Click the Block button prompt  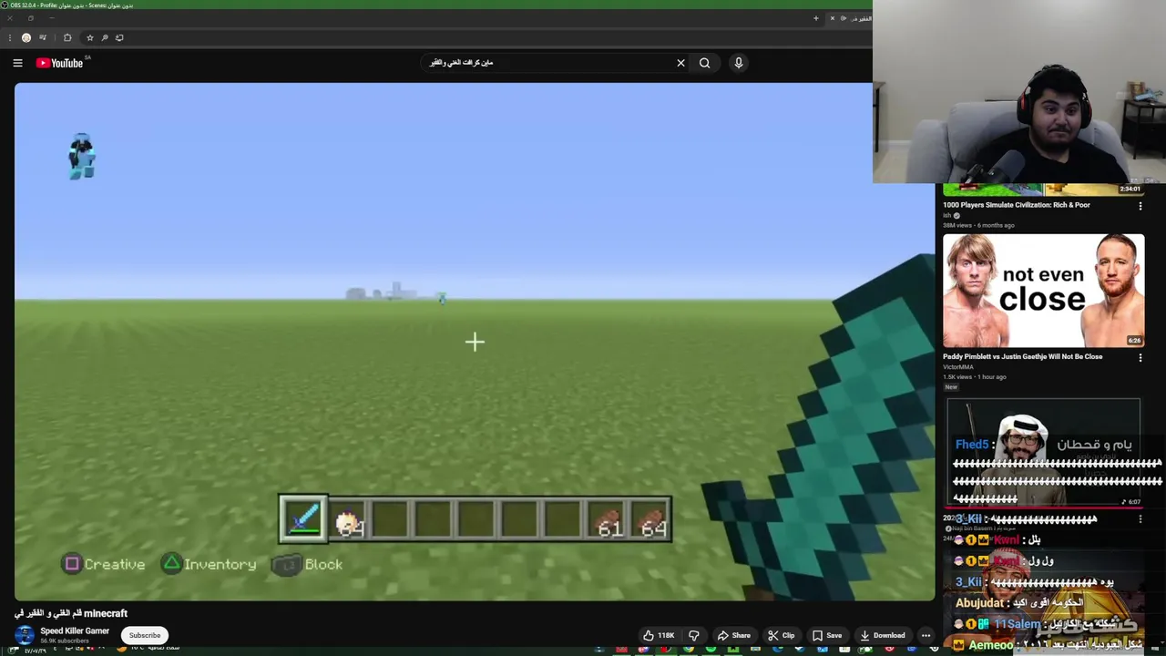(307, 564)
